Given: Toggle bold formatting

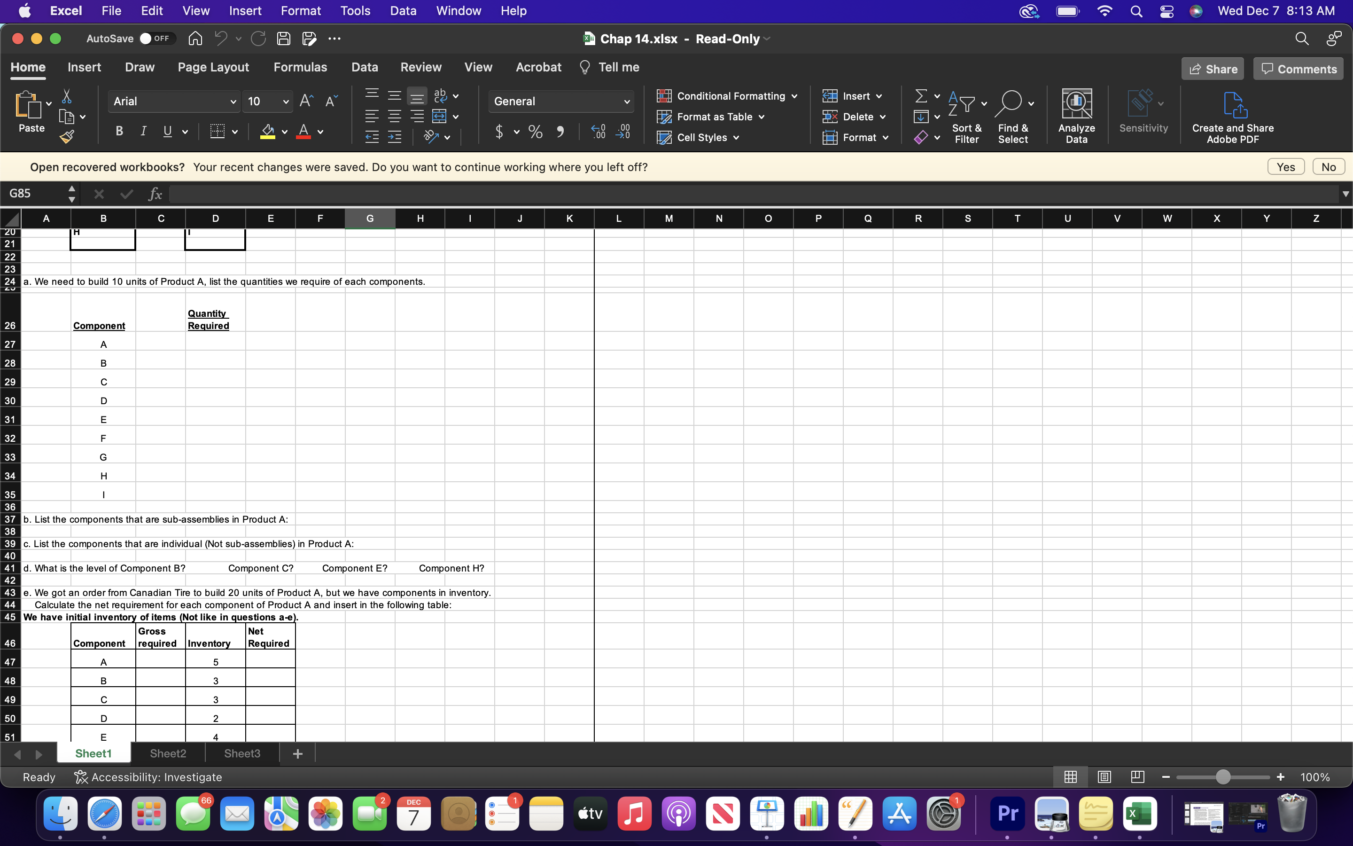Looking at the screenshot, I should (x=119, y=132).
